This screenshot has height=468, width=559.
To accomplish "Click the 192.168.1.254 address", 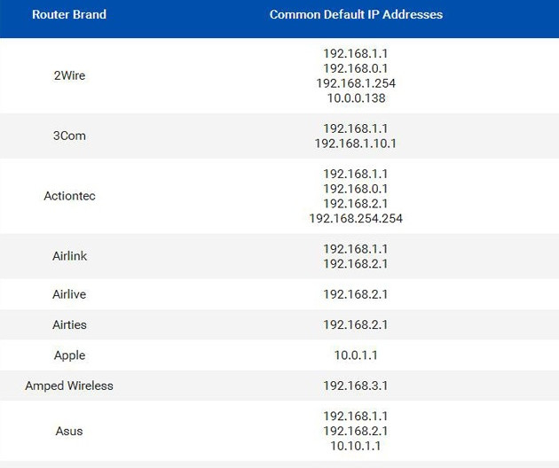I will (x=356, y=83).
